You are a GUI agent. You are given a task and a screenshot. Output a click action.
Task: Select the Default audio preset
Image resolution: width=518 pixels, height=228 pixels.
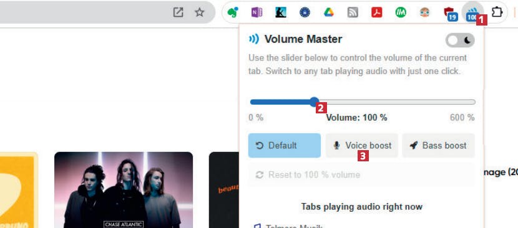pyautogui.click(x=285, y=146)
